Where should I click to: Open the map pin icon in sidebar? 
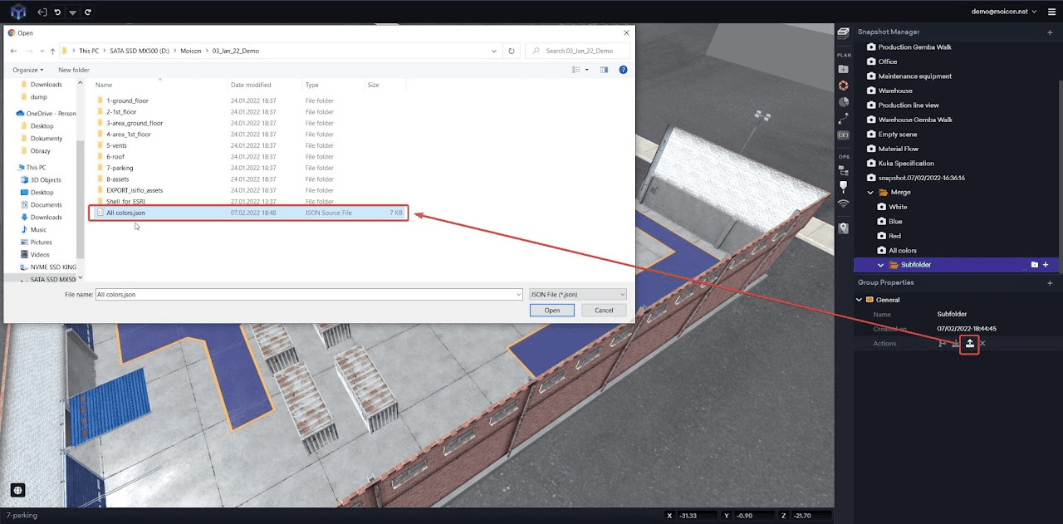click(x=843, y=228)
